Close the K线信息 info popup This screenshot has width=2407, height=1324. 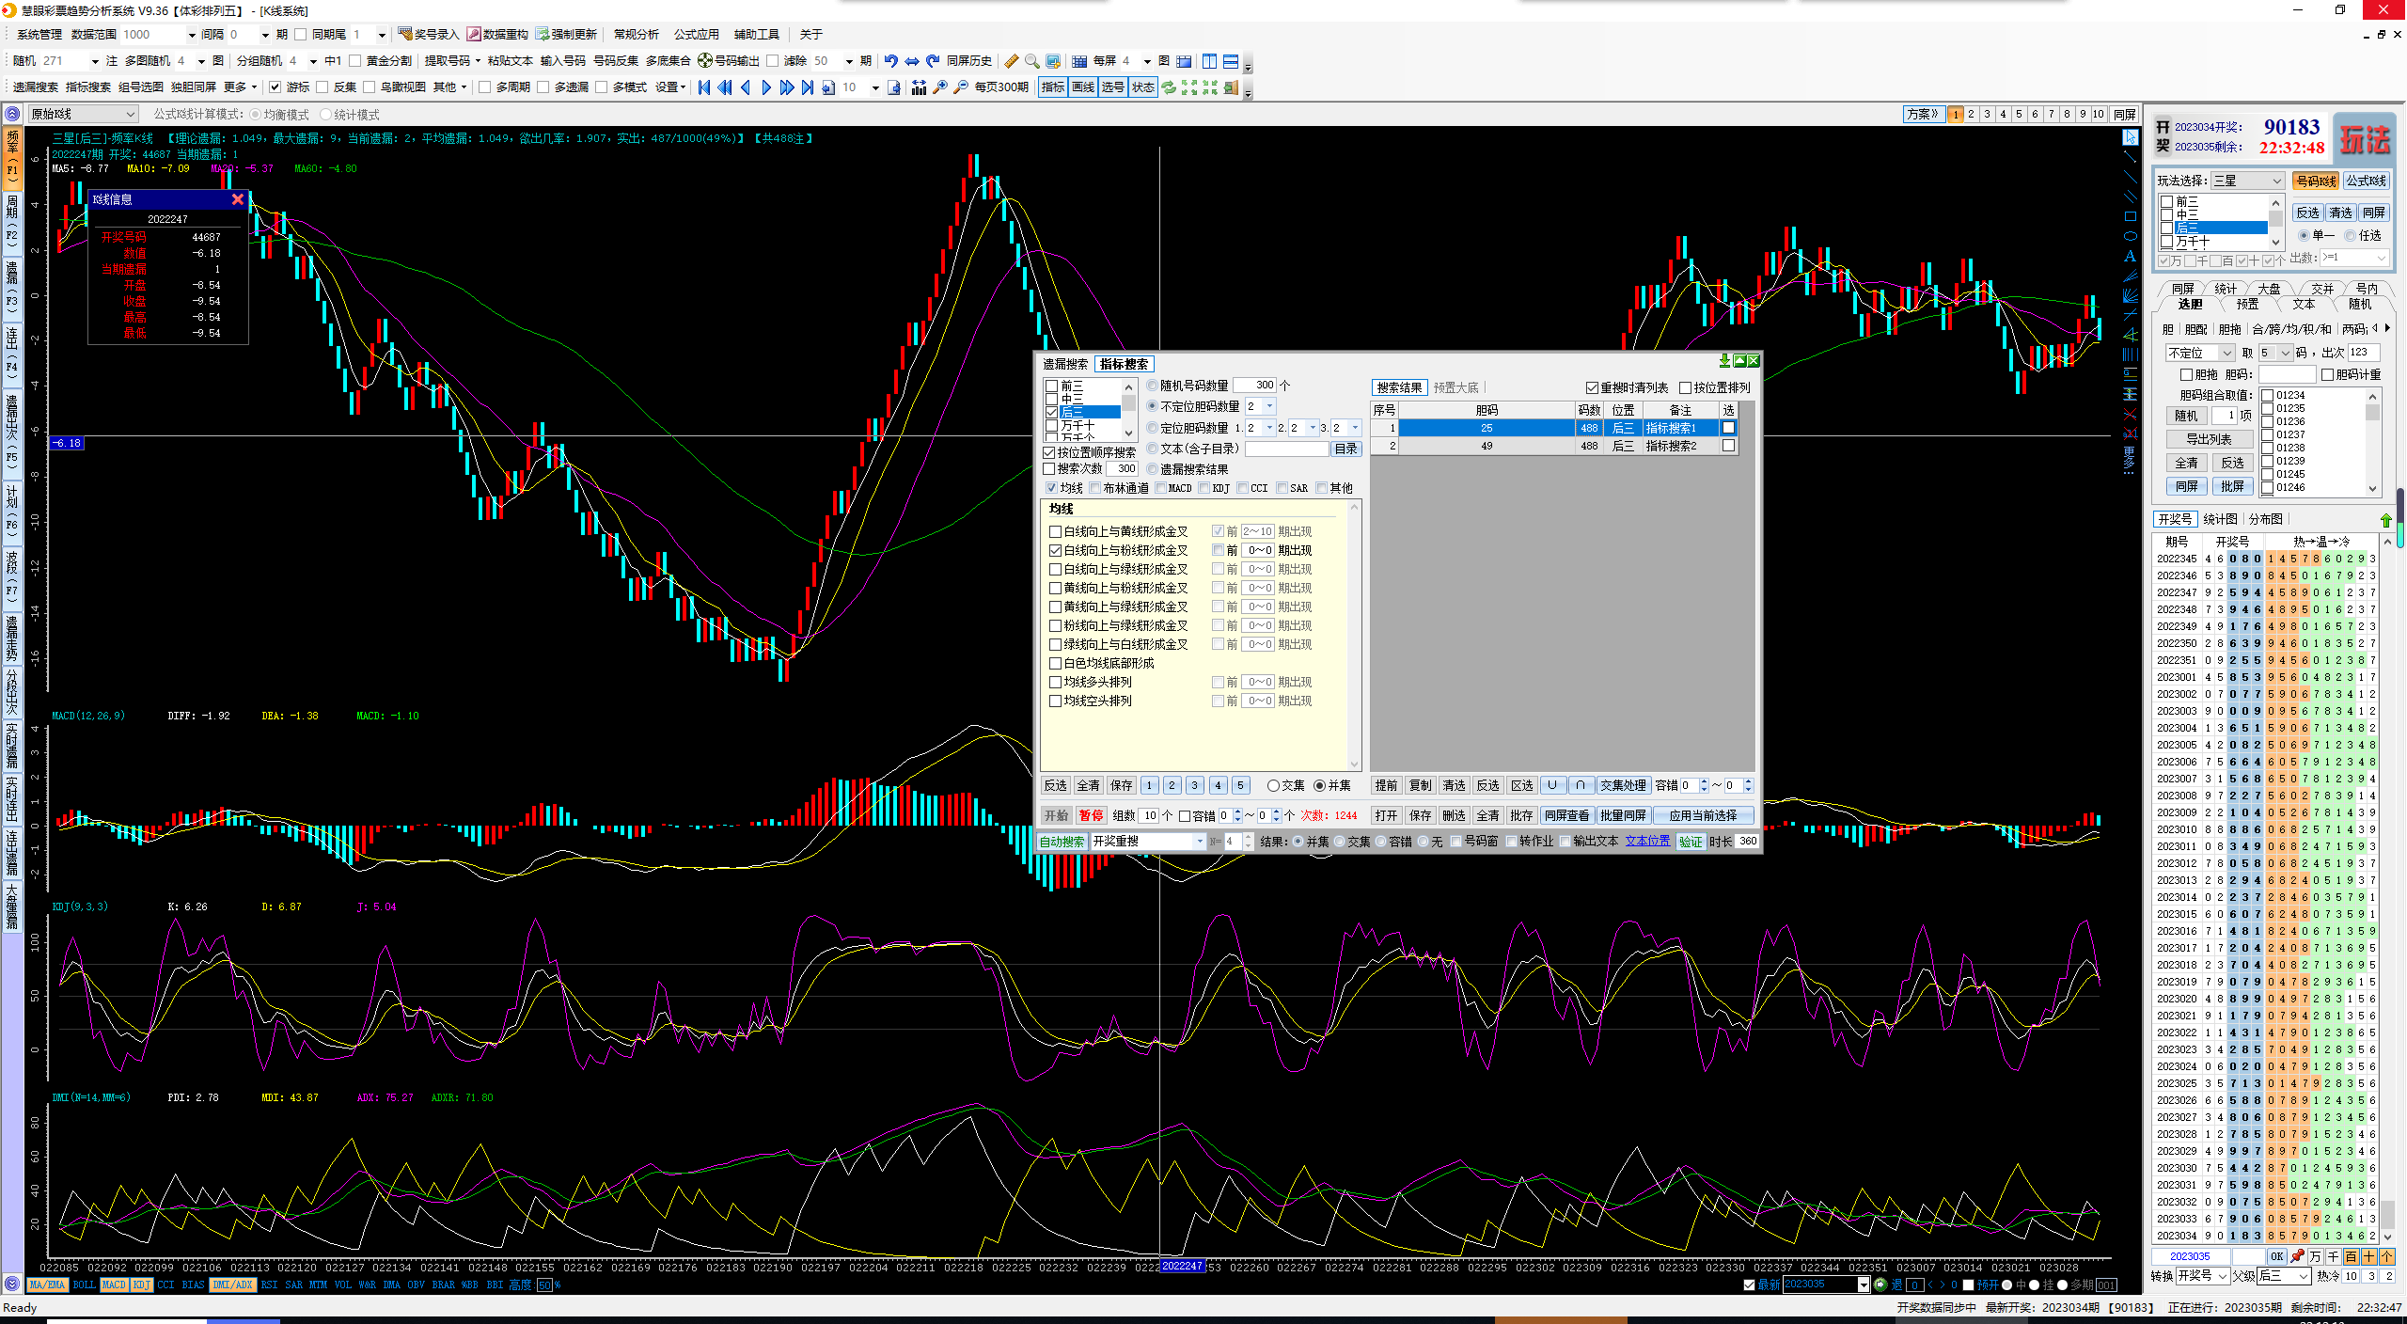(238, 199)
